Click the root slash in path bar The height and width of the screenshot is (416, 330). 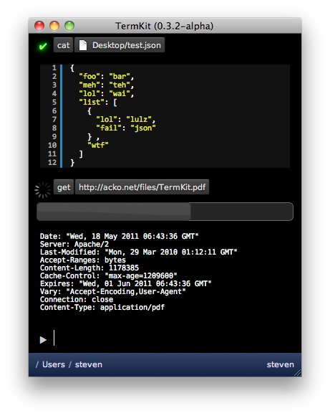[37, 364]
